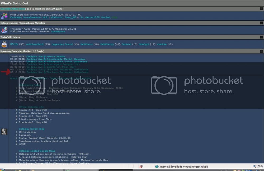The image size is (264, 171).
Task: Click the popup blocker status bar icon
Action: (x=141, y=167)
